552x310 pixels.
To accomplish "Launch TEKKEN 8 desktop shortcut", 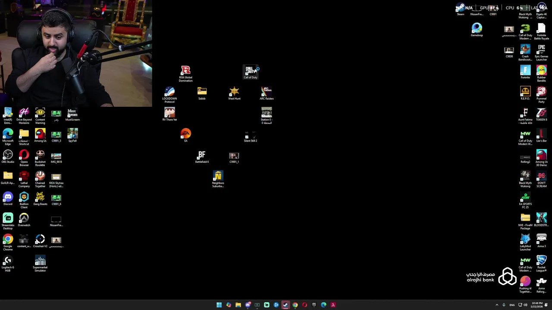I will coord(542,115).
